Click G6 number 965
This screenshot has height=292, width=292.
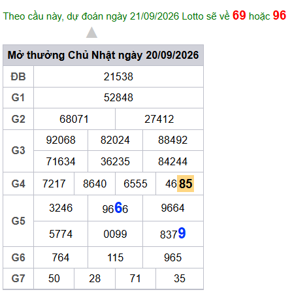pyautogui.click(x=173, y=257)
